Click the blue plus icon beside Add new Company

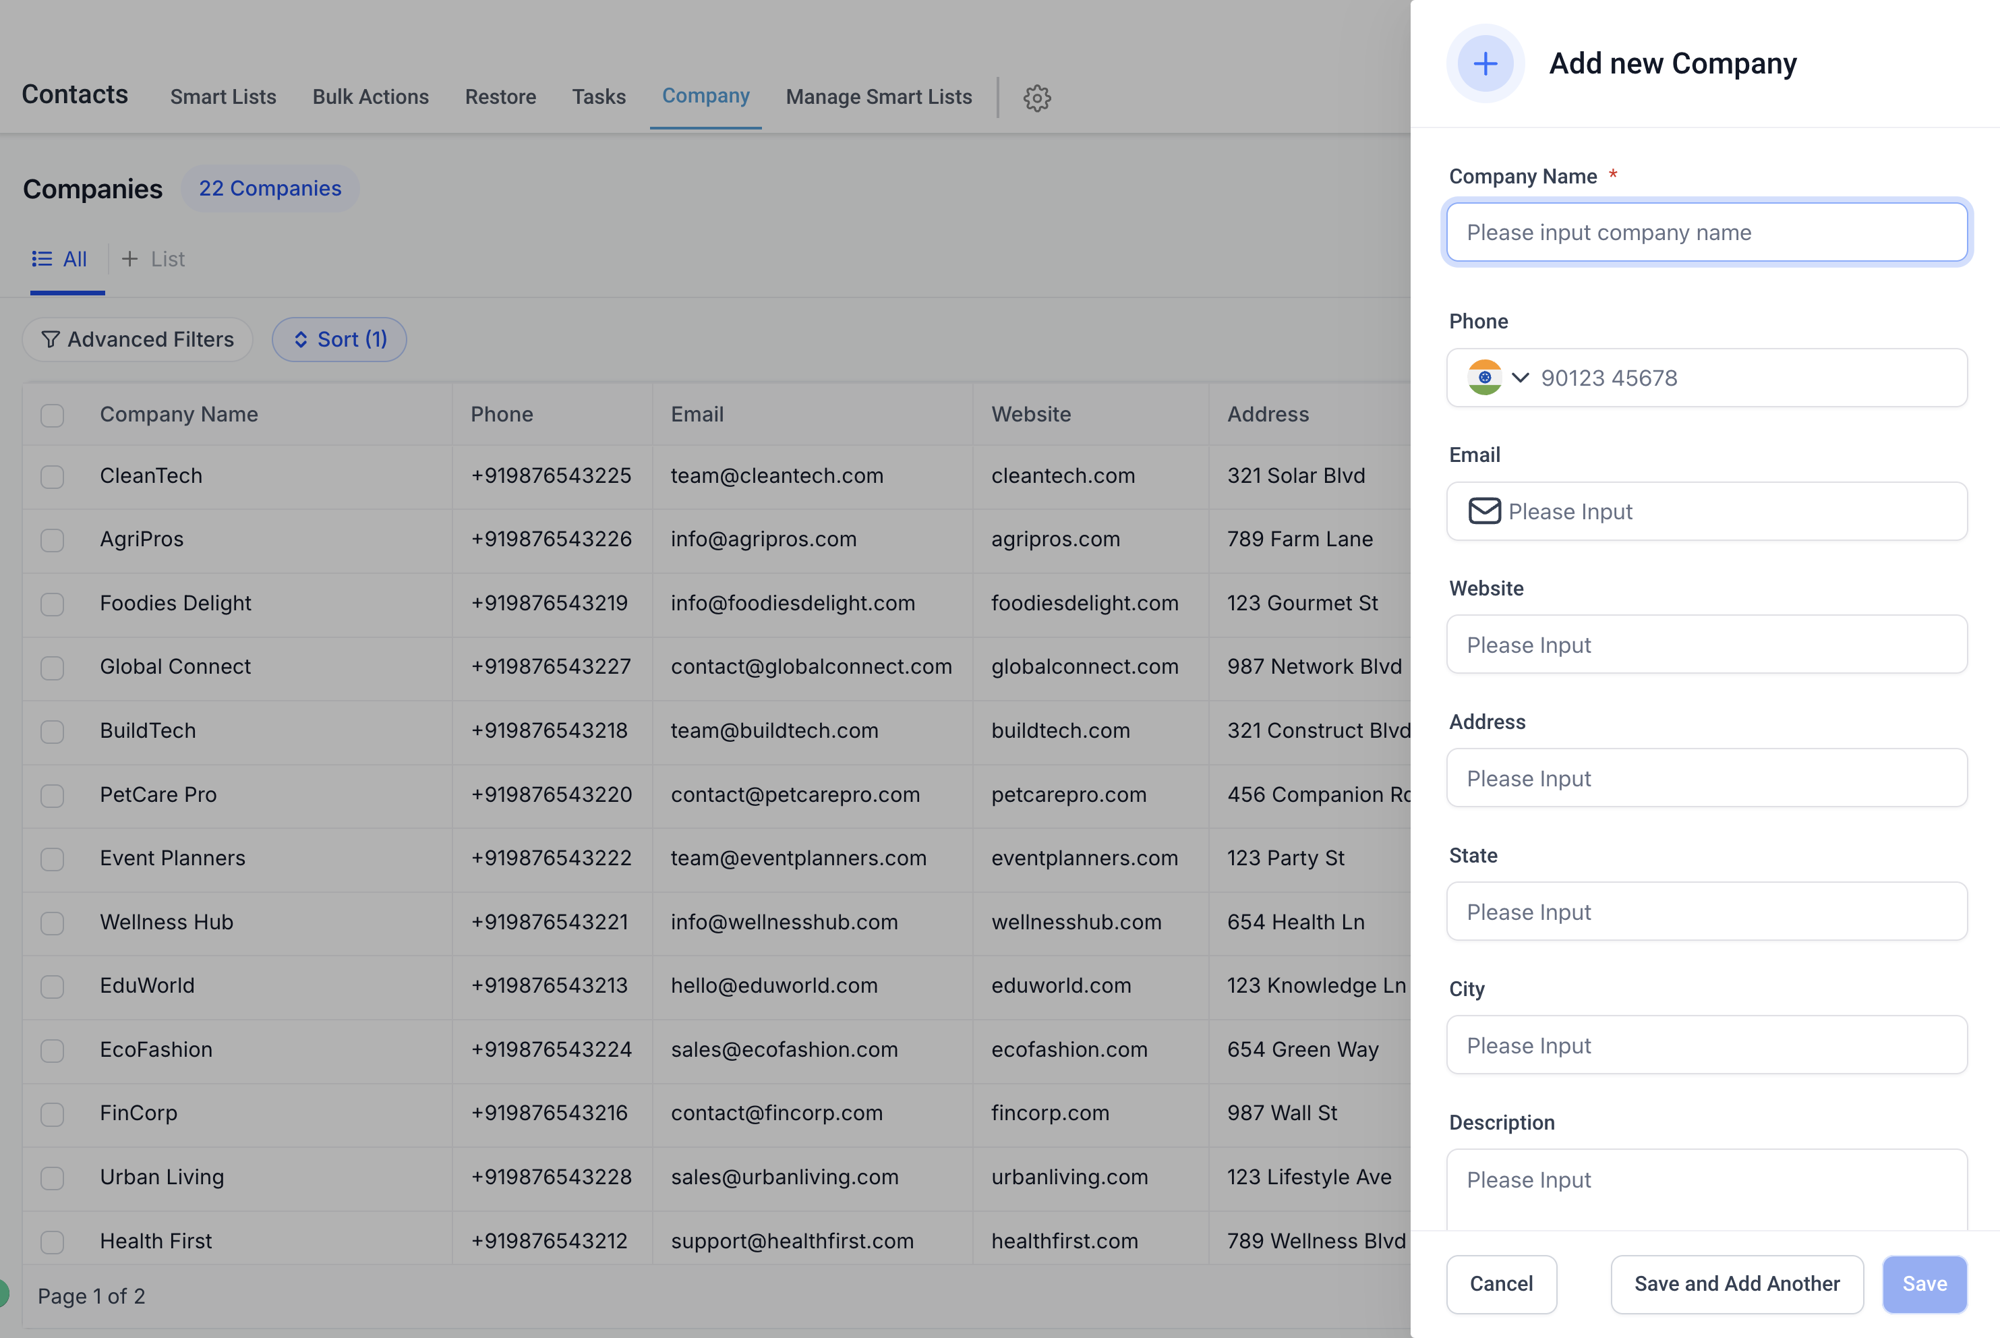tap(1485, 64)
